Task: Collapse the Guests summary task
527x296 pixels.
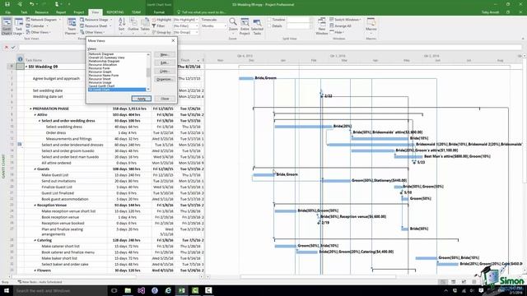Action: point(35,169)
